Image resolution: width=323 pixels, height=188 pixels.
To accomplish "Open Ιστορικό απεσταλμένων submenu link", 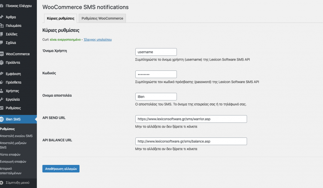I will coord(11,171).
